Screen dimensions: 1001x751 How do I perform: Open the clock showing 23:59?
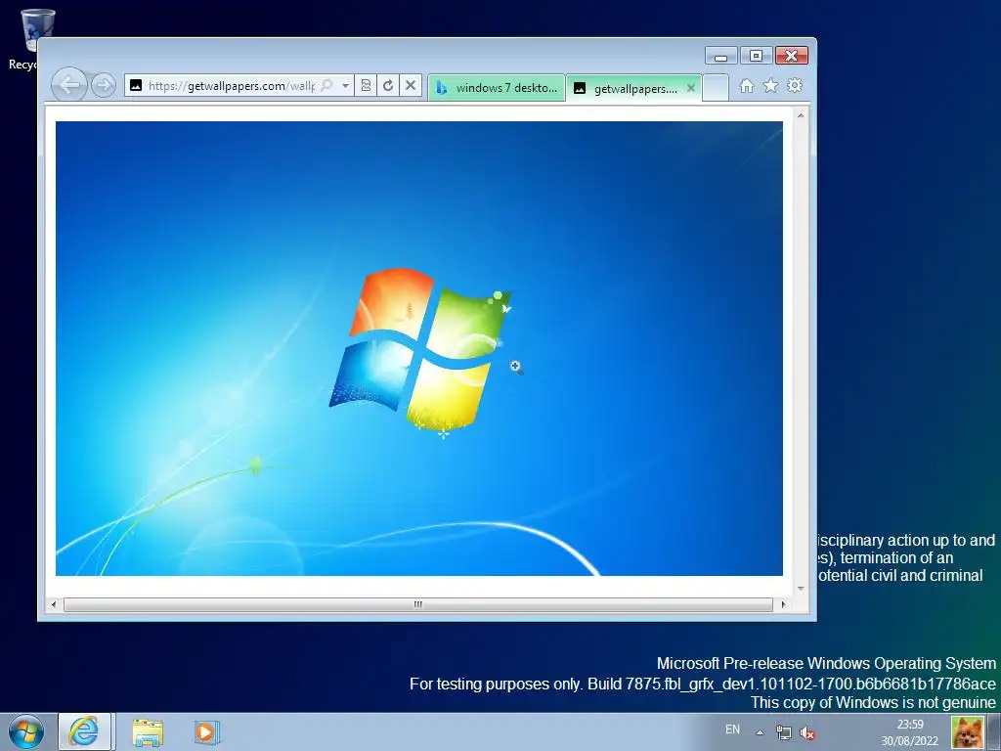[910, 732]
